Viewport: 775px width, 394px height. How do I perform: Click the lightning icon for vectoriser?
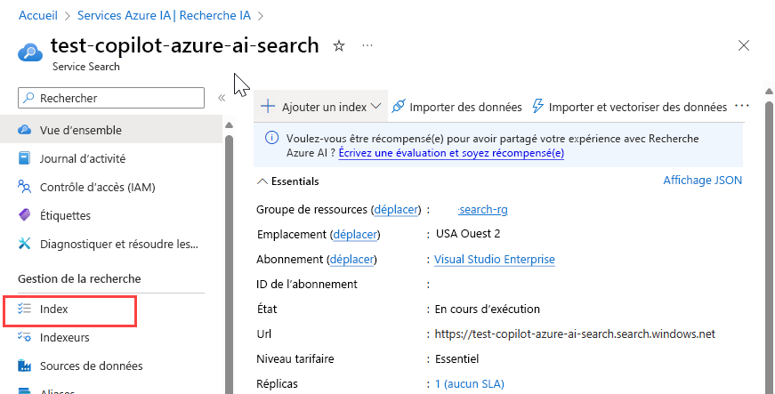pyautogui.click(x=537, y=106)
